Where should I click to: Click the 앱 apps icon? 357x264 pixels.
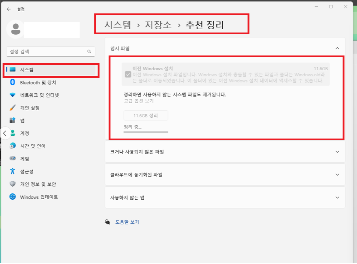click(12, 120)
